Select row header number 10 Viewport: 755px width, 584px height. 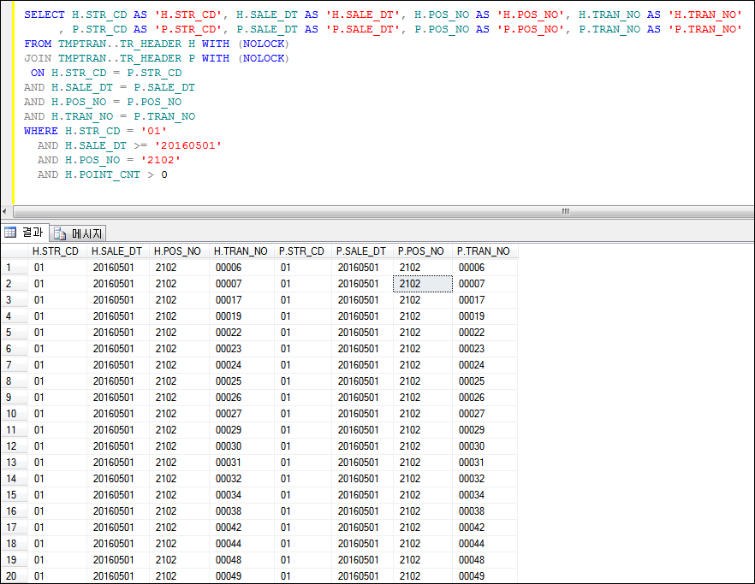(15, 414)
